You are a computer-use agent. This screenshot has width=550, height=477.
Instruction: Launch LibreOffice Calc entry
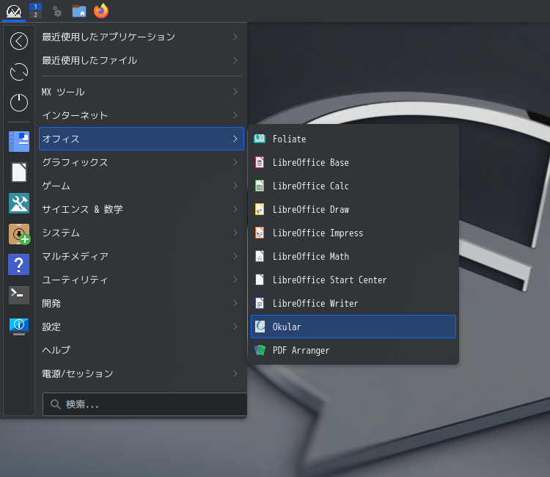click(x=353, y=186)
